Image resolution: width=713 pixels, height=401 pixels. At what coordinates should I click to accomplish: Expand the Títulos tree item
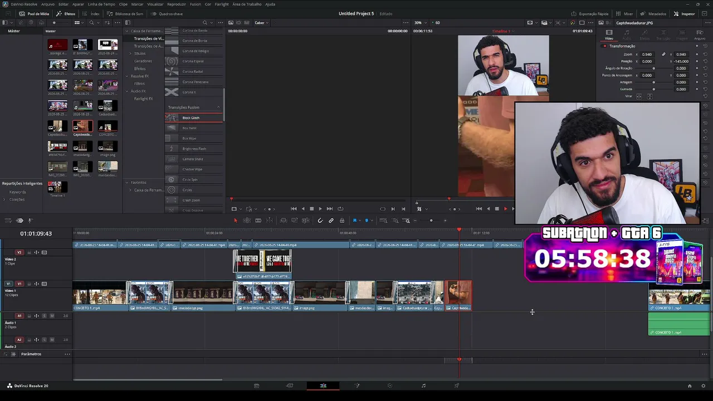[x=130, y=53]
